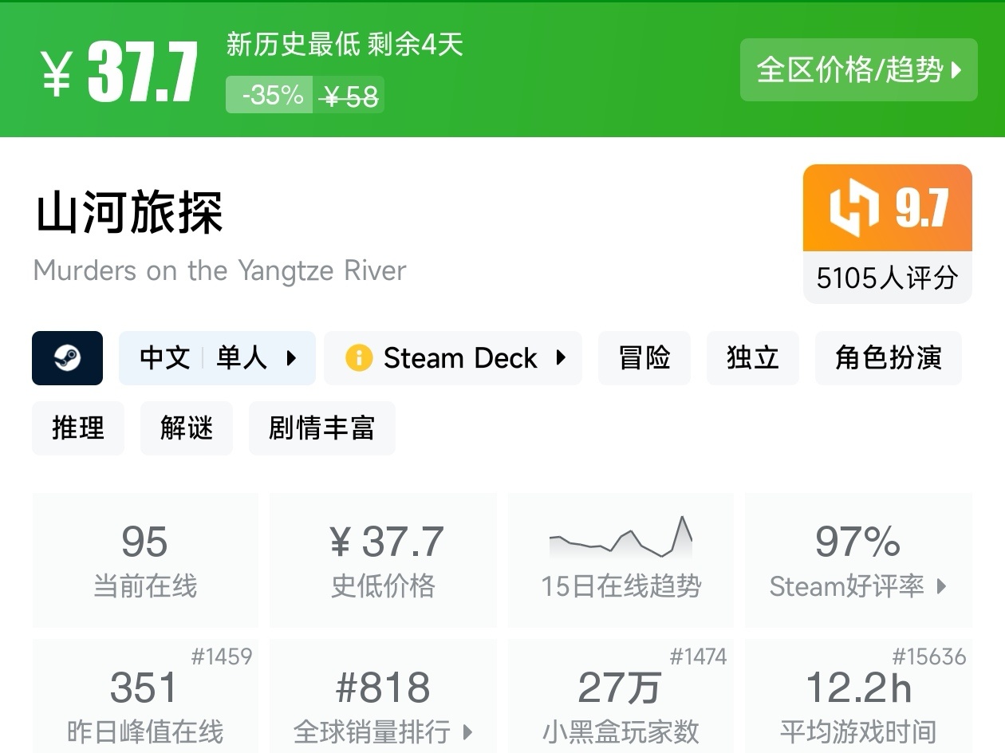
Task: Tap the 12.2h 平均游戏时间 card
Action: pyautogui.click(x=858, y=696)
